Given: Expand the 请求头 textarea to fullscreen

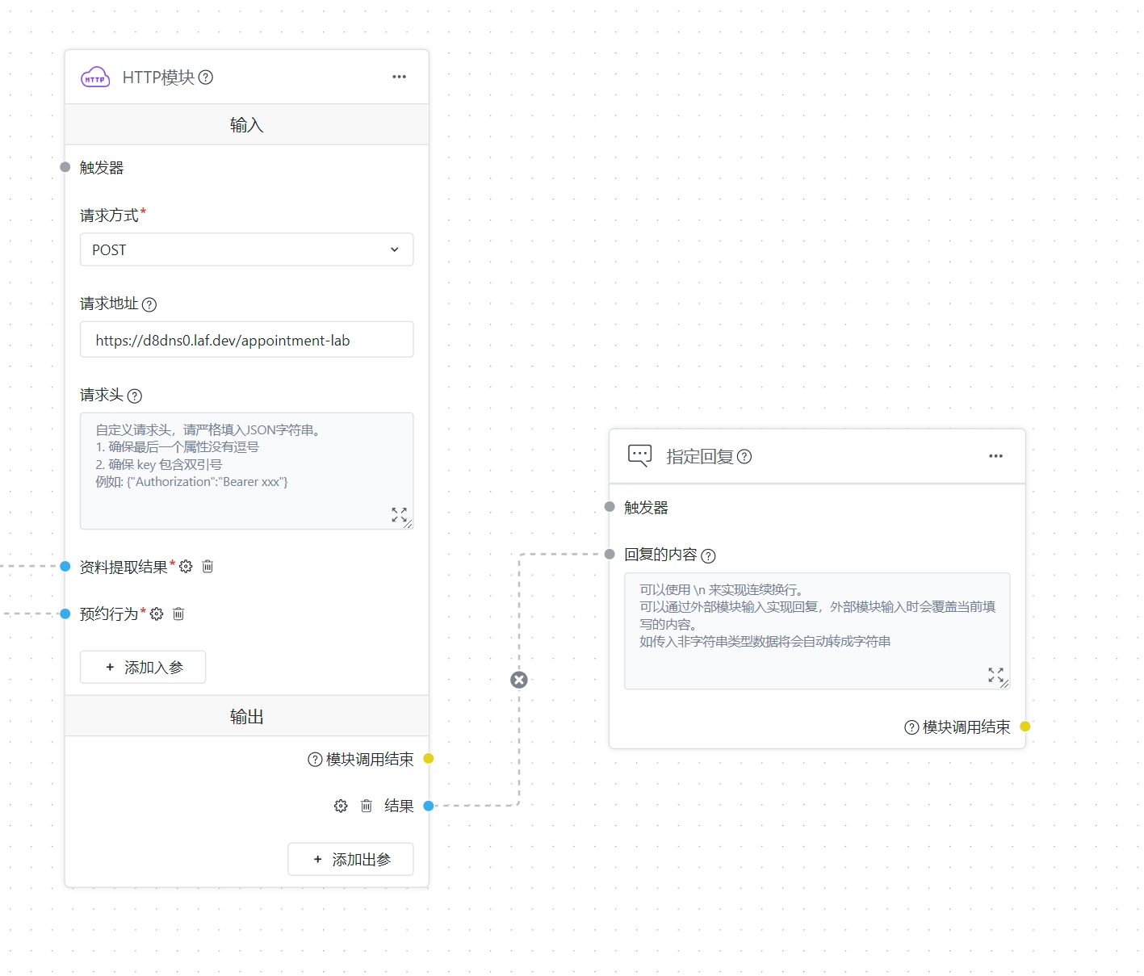Looking at the screenshot, I should click(399, 514).
